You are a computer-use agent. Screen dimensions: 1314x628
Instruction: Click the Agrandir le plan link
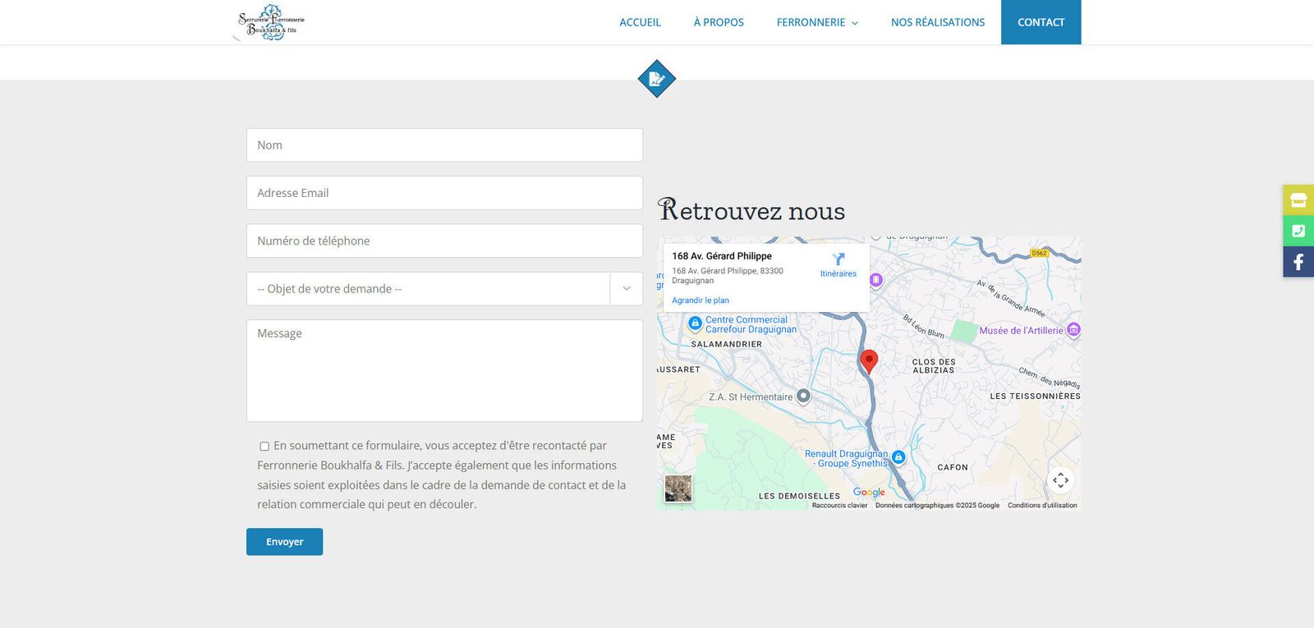point(700,300)
